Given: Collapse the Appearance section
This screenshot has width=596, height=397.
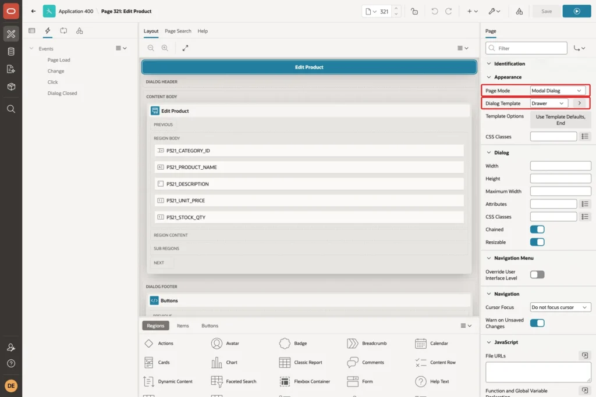Looking at the screenshot, I should (489, 77).
